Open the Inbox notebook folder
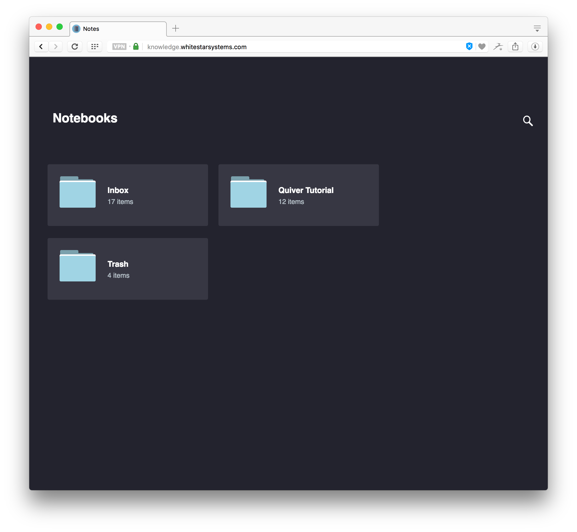This screenshot has width=577, height=532. coord(128,195)
